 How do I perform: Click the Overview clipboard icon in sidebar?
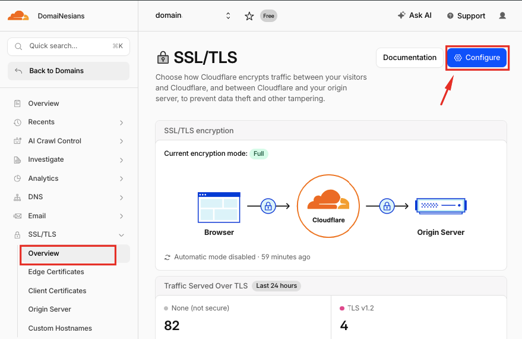click(x=17, y=103)
